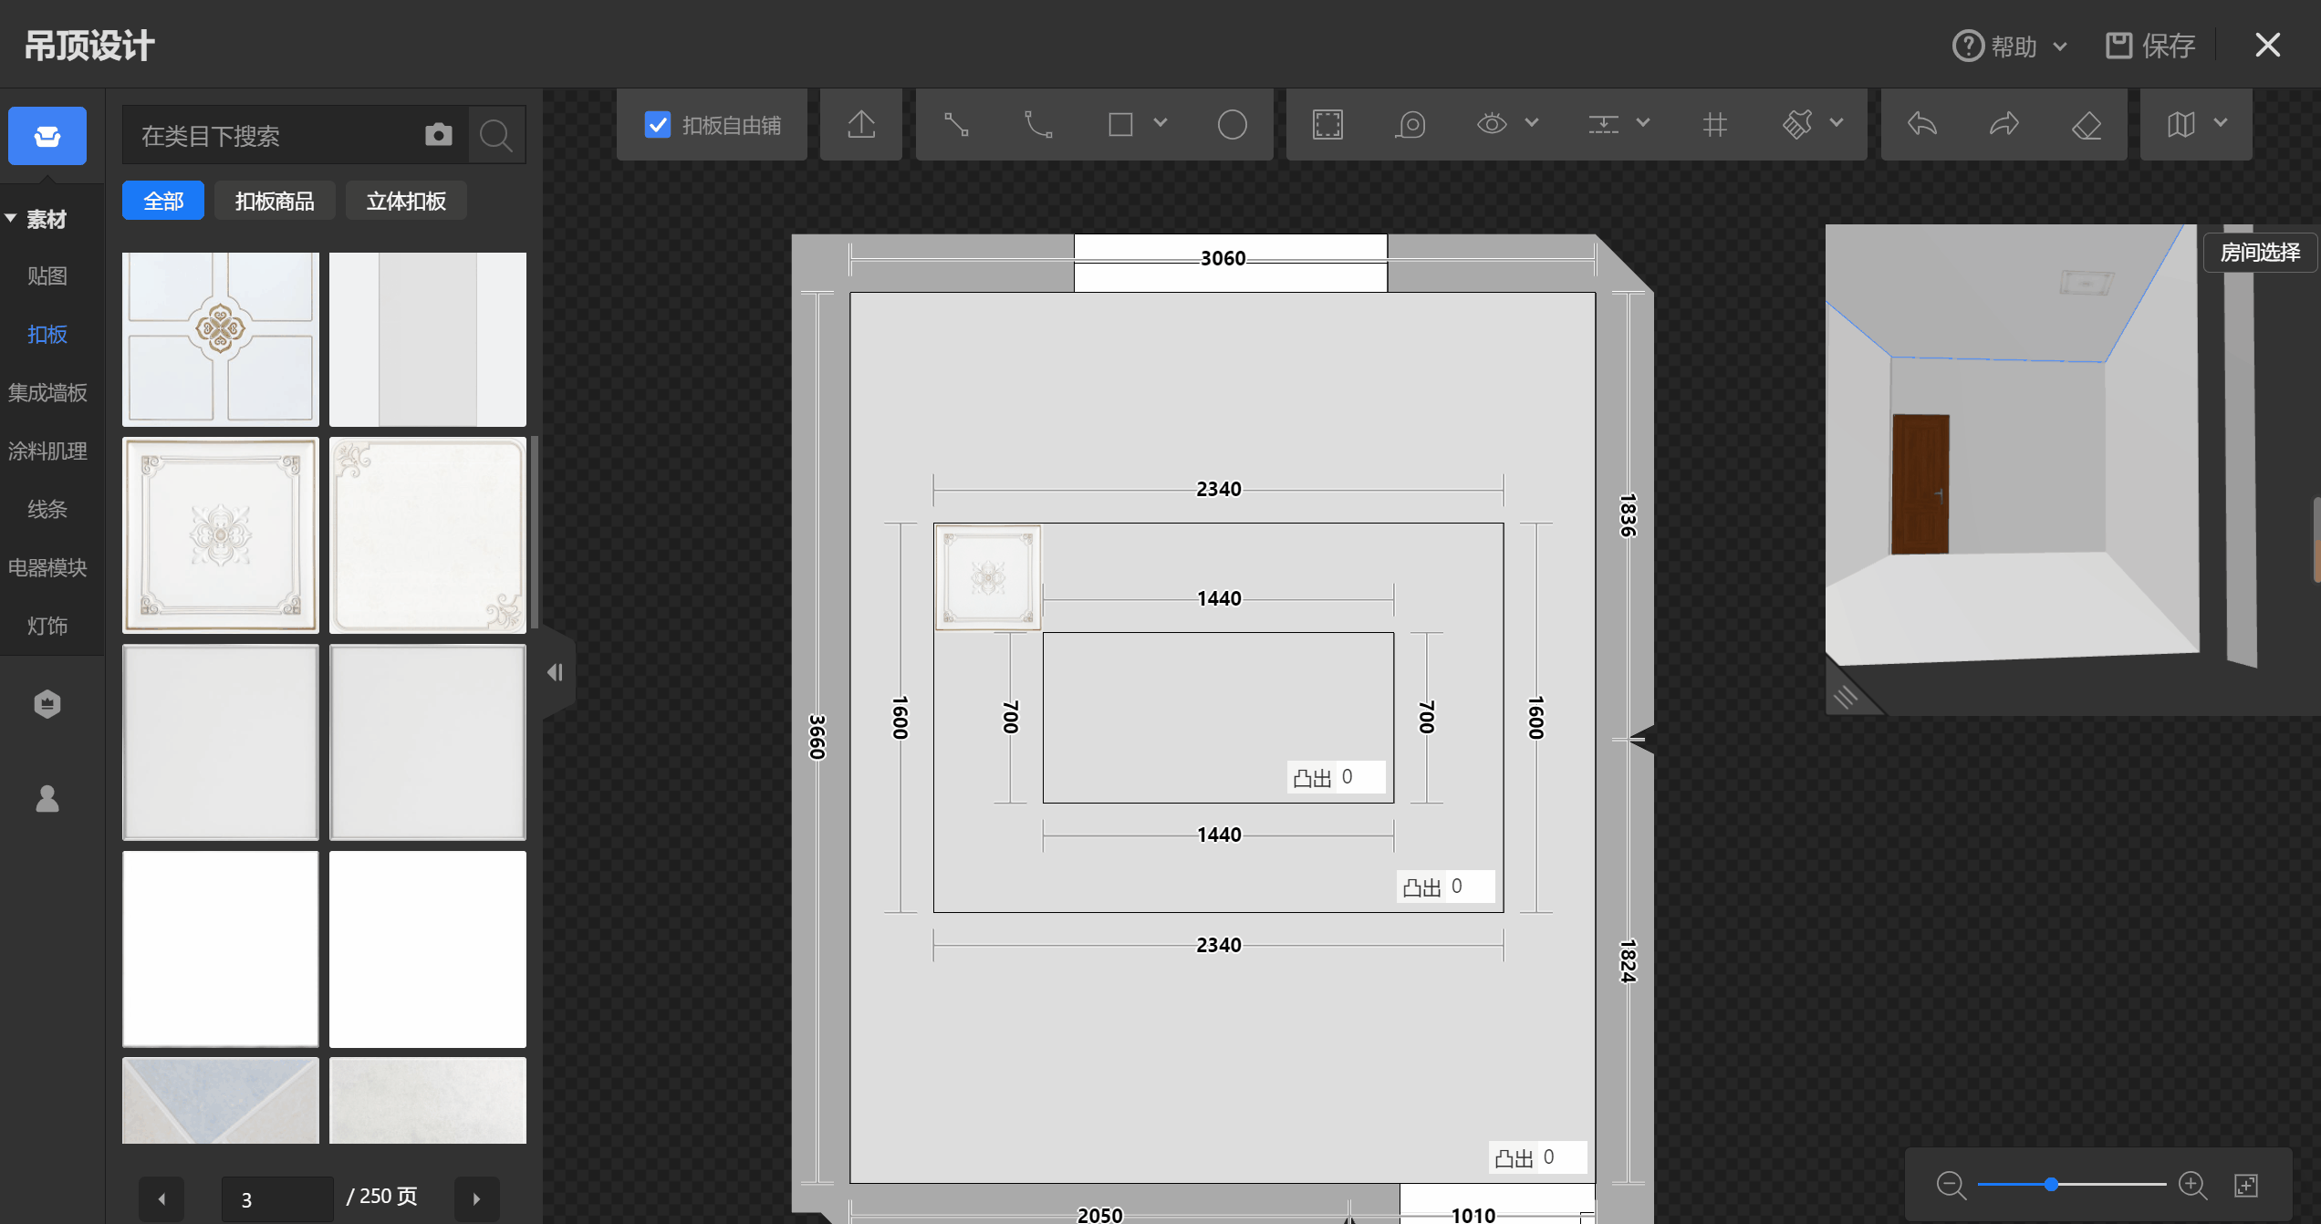This screenshot has height=1224, width=2321.
Task: Select the straight line drawing tool
Action: [x=955, y=124]
